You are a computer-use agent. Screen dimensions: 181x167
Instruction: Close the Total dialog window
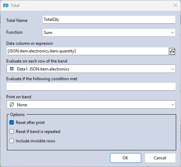tap(175, 5)
